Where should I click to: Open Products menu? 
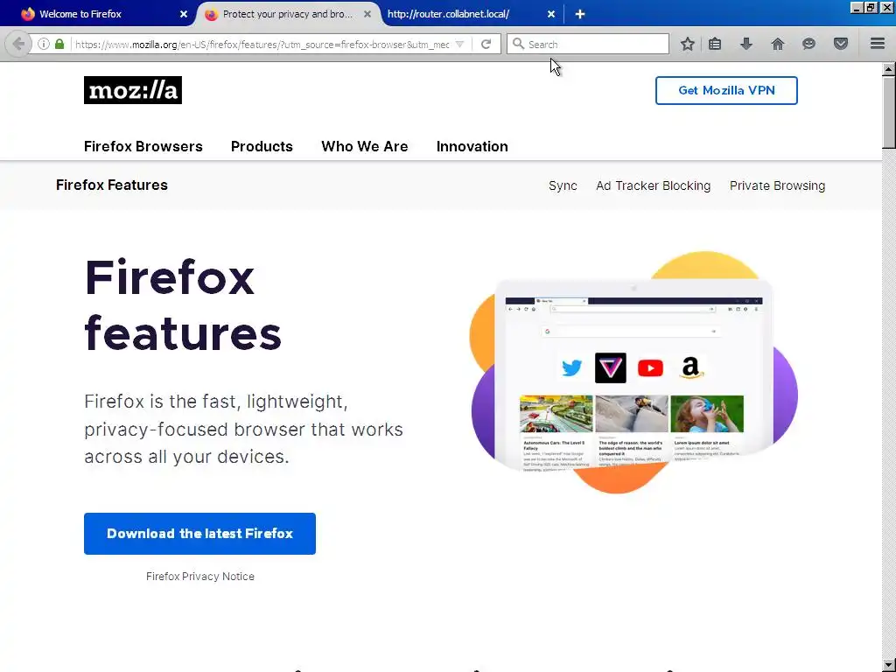[262, 146]
